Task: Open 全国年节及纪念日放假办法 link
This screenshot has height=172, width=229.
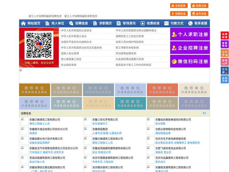Action: pos(76,42)
